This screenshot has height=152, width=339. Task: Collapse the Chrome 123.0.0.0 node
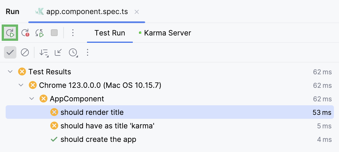point(21,85)
